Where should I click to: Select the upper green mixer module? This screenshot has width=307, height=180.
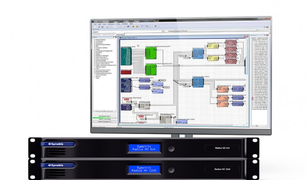(x=151, y=53)
